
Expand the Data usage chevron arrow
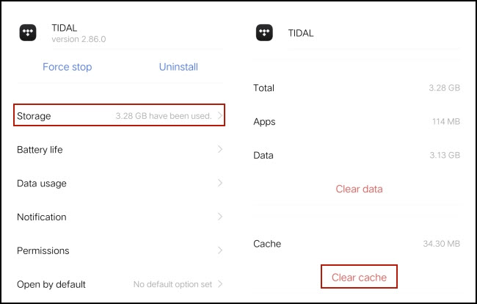click(220, 183)
